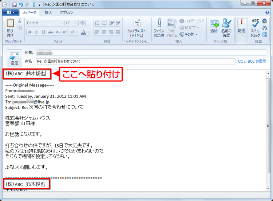
Task: Click Undo in quick access toolbar
Action: pyautogui.click(x=21, y=4)
